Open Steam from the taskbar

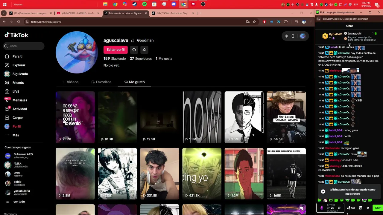tap(134, 4)
